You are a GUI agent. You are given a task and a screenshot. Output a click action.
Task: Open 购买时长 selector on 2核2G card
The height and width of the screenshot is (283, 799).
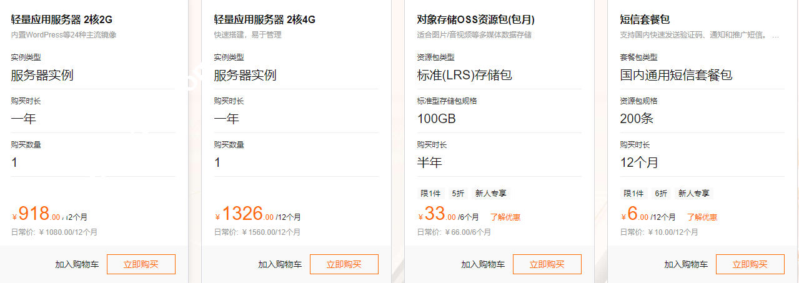[x=93, y=119]
